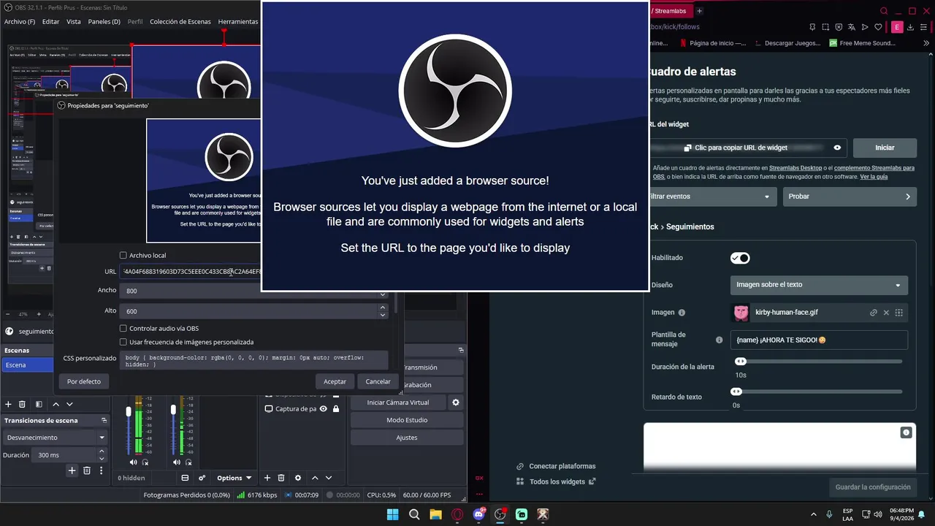935x526 pixels.
Task: Enable Controlar audio vía OBS checkbox
Action: click(123, 328)
